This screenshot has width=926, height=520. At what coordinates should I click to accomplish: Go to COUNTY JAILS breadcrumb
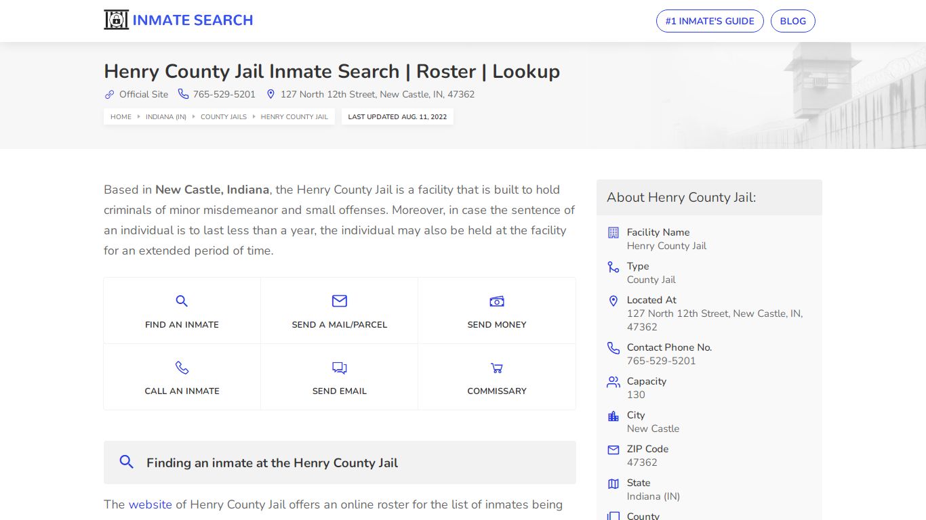tap(224, 116)
